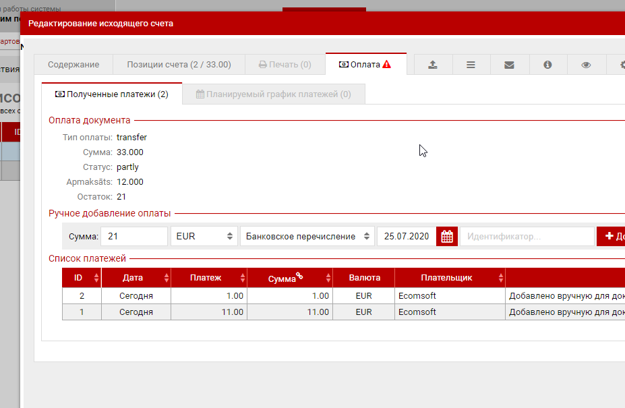Click the red add payment button

(x=612, y=237)
